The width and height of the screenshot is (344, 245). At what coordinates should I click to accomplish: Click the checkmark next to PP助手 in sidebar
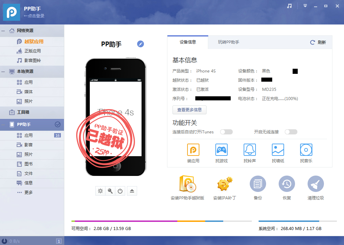[58, 125]
